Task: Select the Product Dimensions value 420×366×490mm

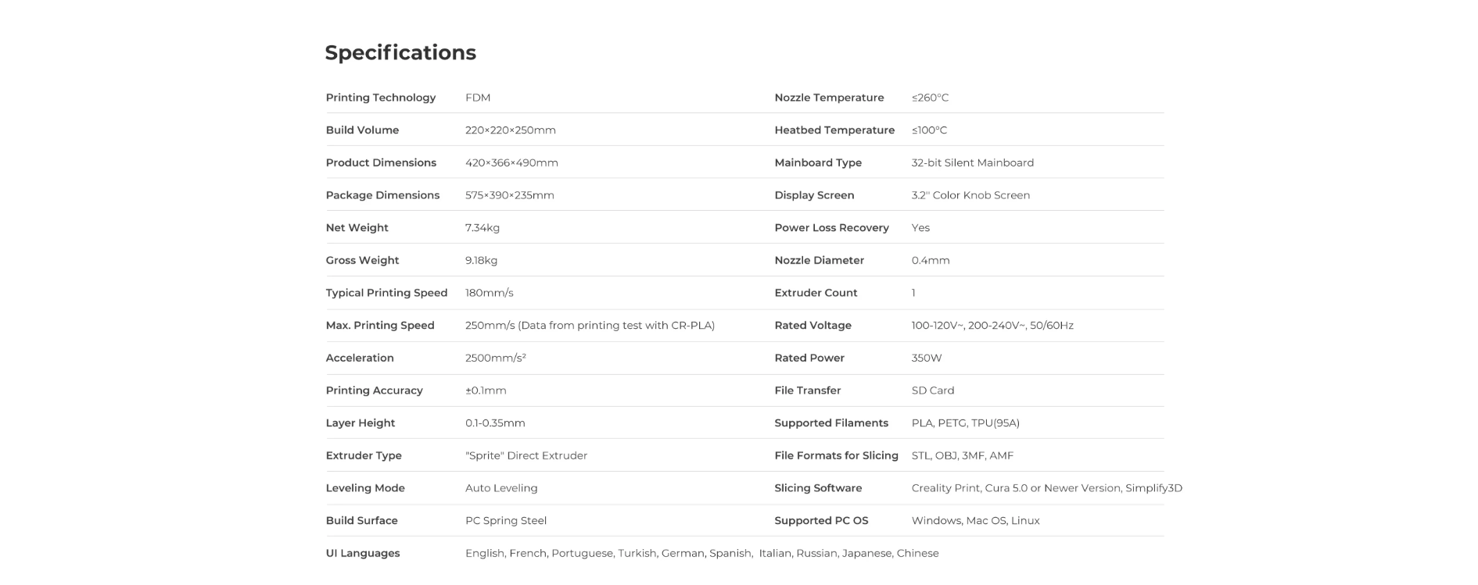Action: tap(511, 162)
